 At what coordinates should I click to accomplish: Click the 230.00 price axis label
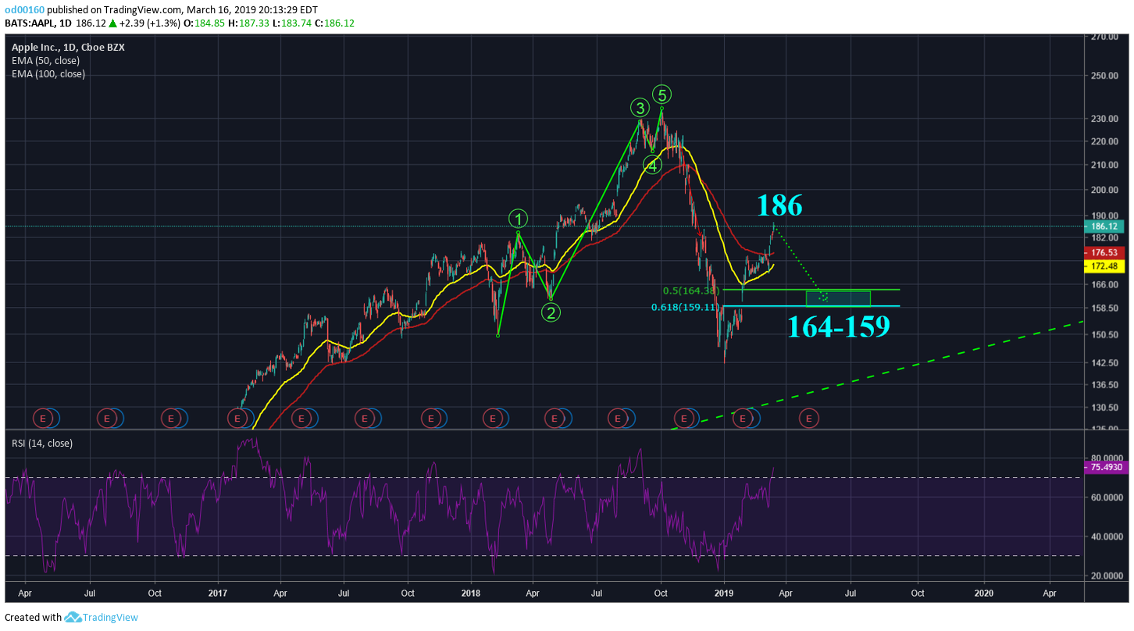click(x=1103, y=119)
